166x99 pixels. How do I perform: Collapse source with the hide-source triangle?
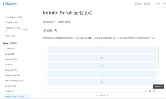pyautogui.click(x=97, y=95)
